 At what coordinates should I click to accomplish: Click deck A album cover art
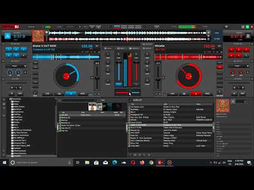click(x=38, y=36)
